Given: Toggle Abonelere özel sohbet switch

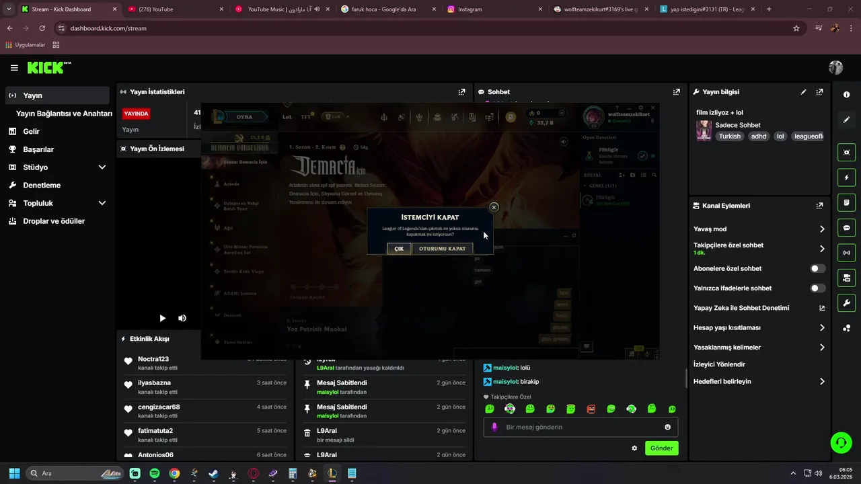Looking at the screenshot, I should pyautogui.click(x=817, y=268).
